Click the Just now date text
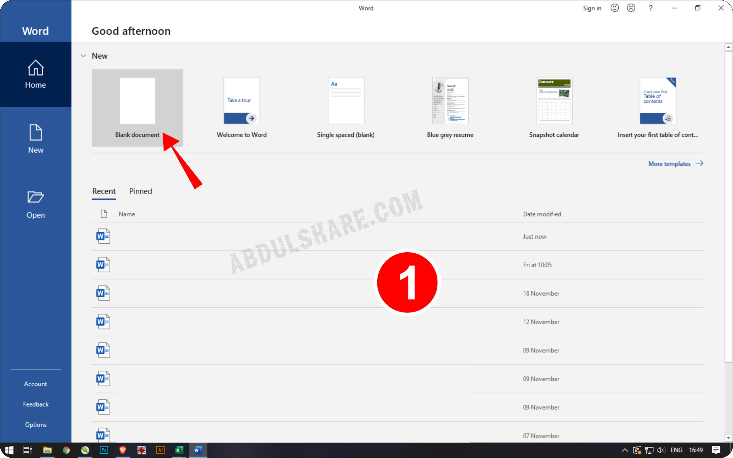 tap(535, 237)
